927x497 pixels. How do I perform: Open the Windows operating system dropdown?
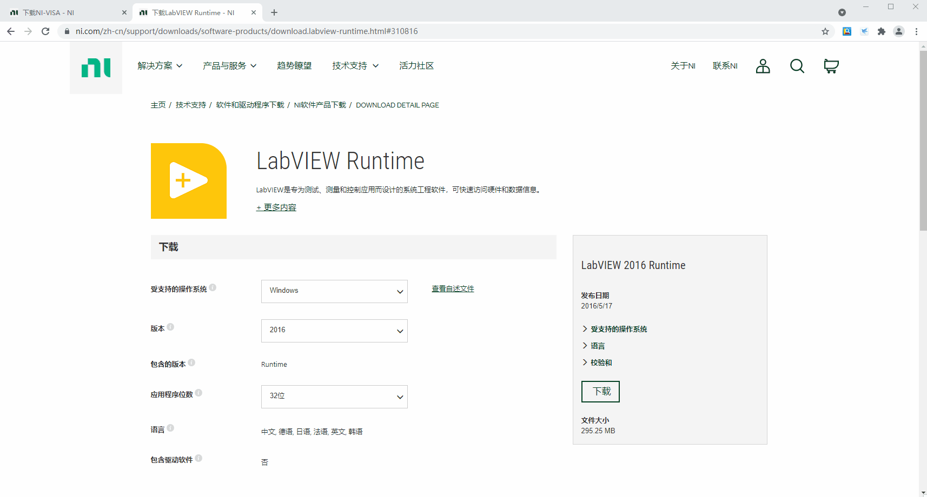click(x=334, y=291)
